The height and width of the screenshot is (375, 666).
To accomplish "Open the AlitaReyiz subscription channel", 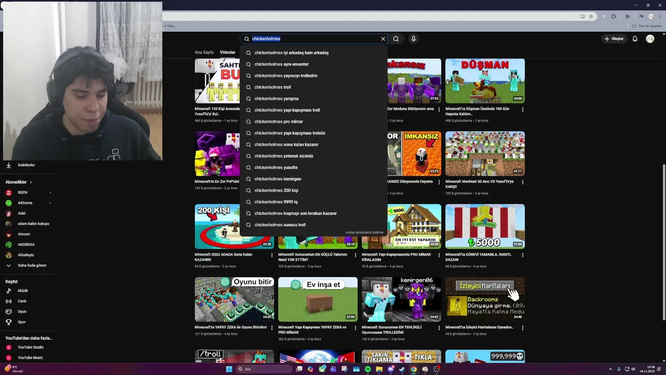I will coord(26,255).
